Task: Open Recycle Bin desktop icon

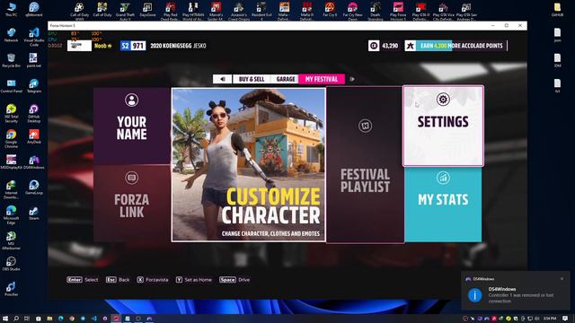Action: click(12, 60)
